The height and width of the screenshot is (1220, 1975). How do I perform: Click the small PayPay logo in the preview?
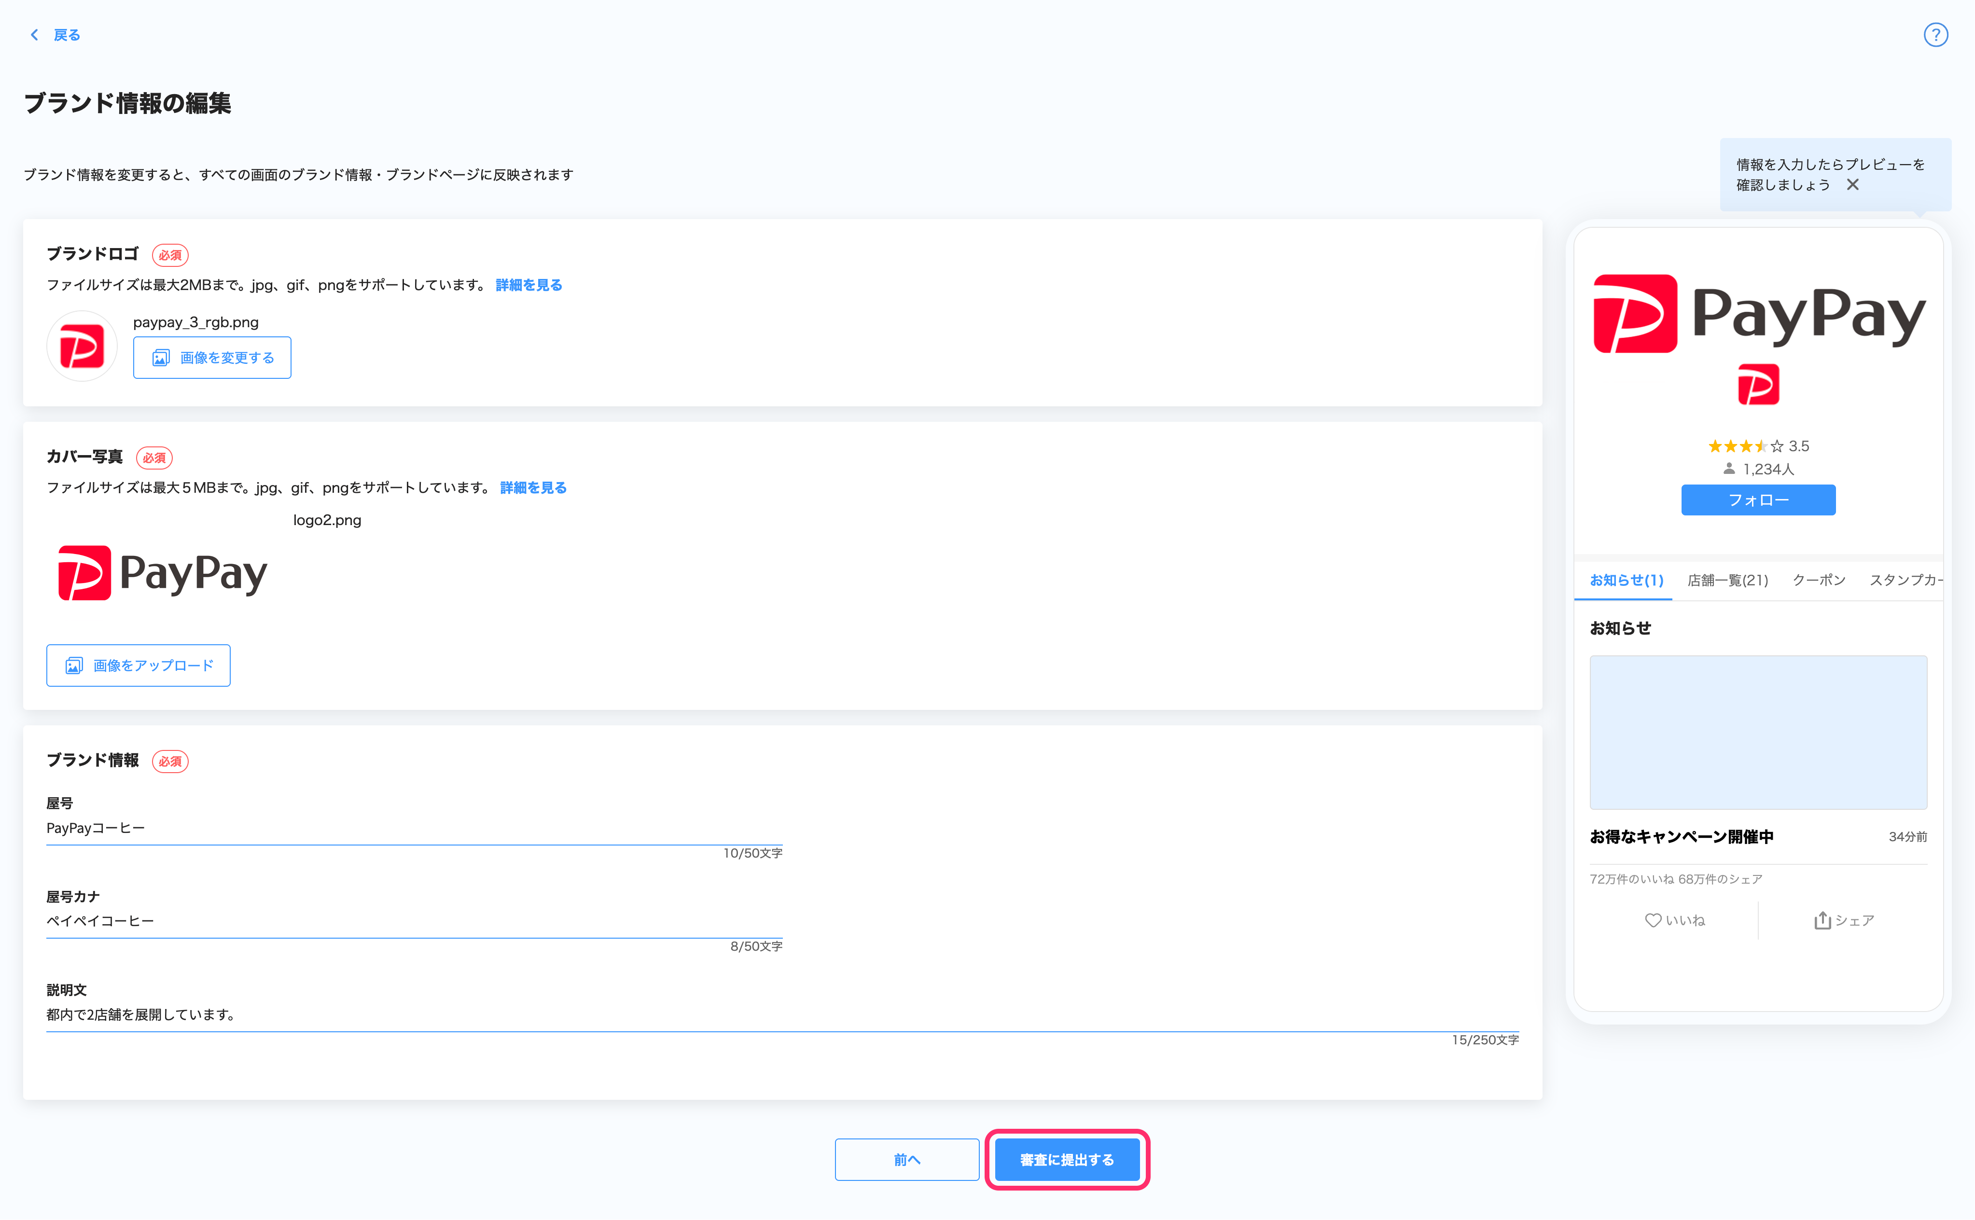(x=1758, y=384)
